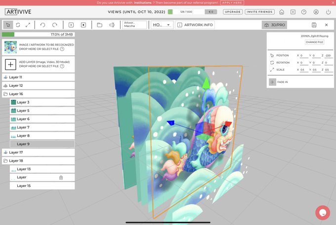Select Layer 9
The image size is (336, 225).
coord(42,144)
